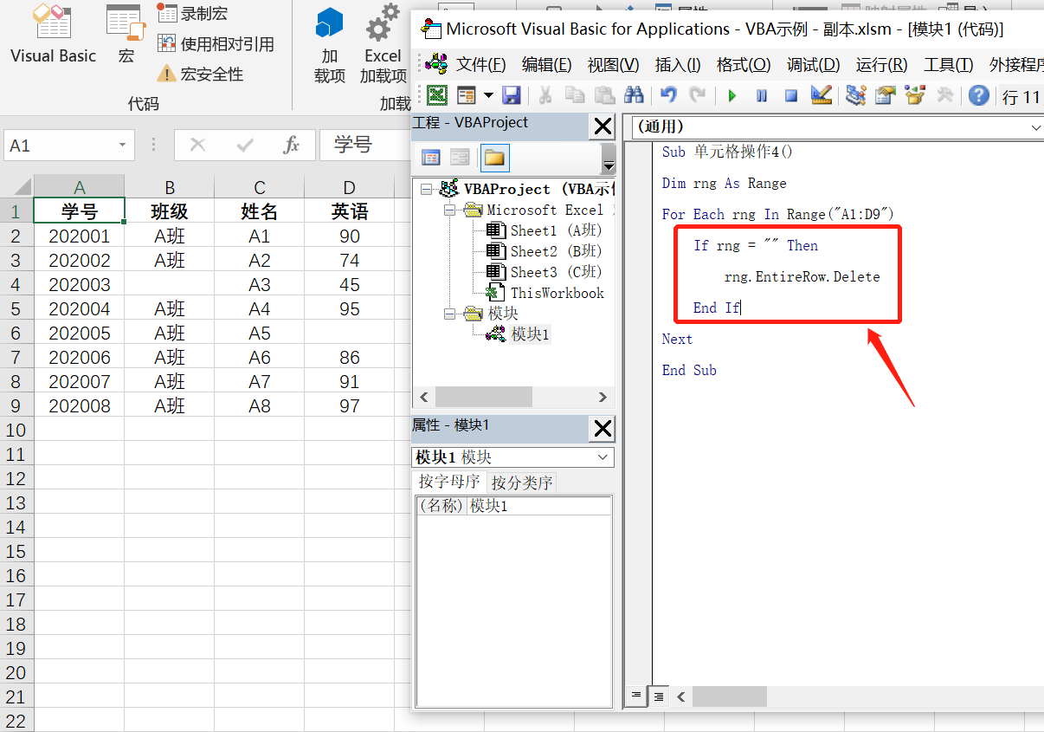The height and width of the screenshot is (732, 1044).
Task: Click the Find (binoculars) icon
Action: click(635, 96)
